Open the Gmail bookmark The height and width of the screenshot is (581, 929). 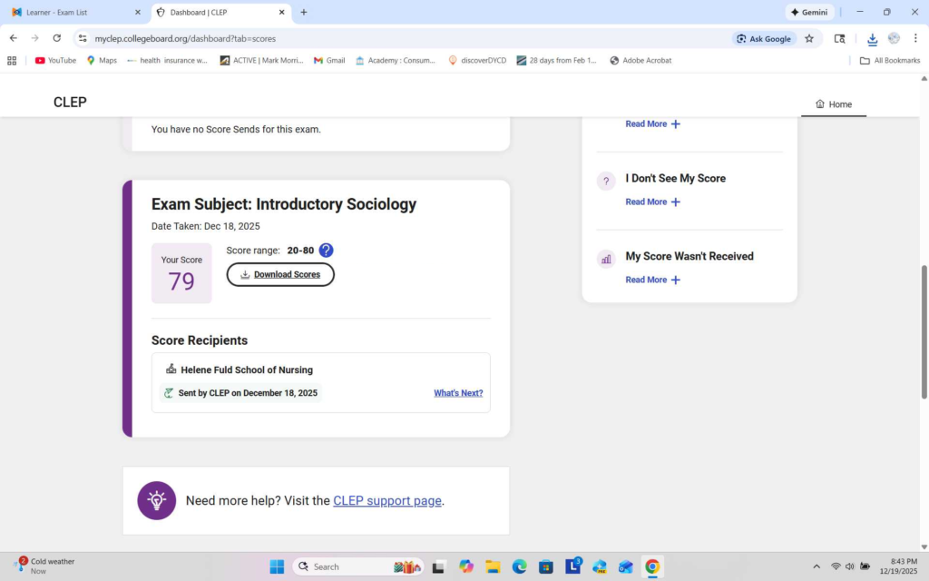[x=329, y=61]
